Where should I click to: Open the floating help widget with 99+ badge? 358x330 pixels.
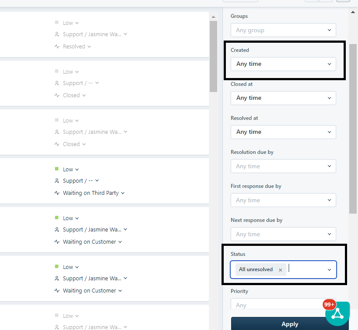[x=338, y=313]
